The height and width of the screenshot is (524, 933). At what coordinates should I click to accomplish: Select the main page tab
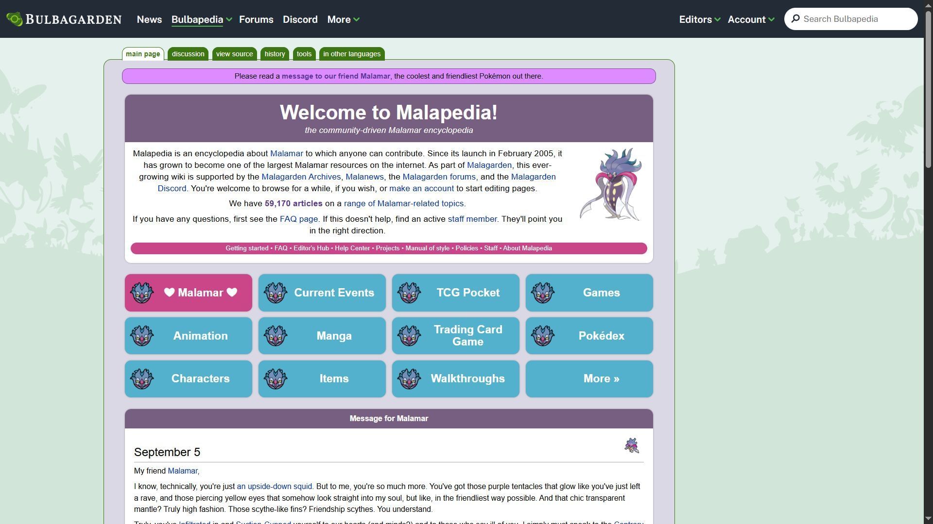tap(143, 54)
